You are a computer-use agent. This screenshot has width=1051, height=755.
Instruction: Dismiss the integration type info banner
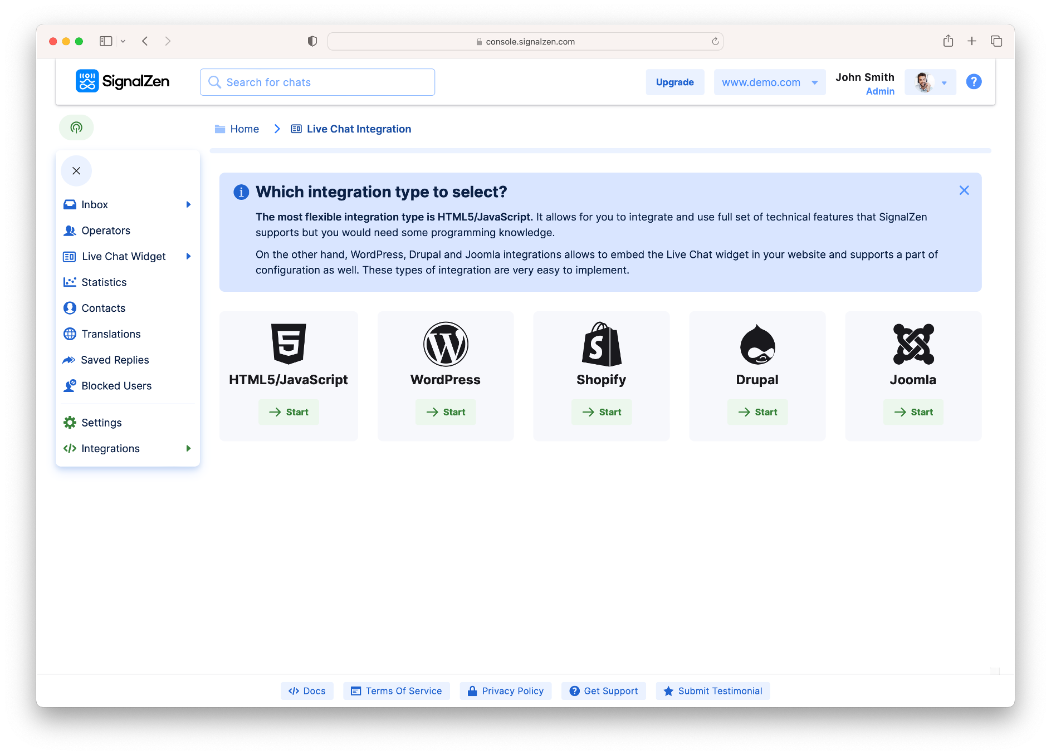[964, 190]
